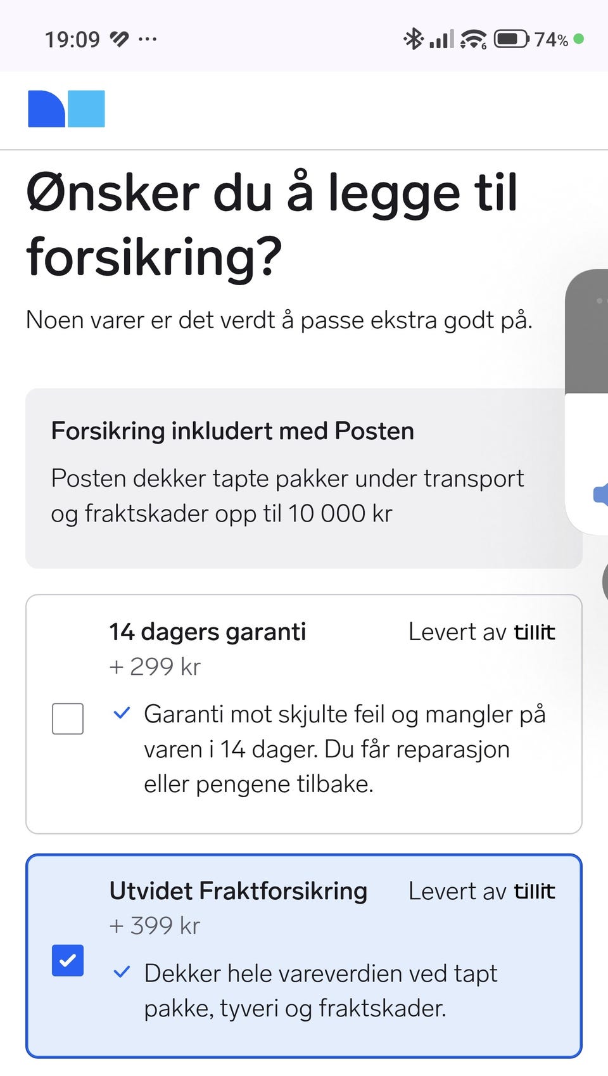Tap tillit logo in Utvidet Fraktforsikring

[x=535, y=891]
